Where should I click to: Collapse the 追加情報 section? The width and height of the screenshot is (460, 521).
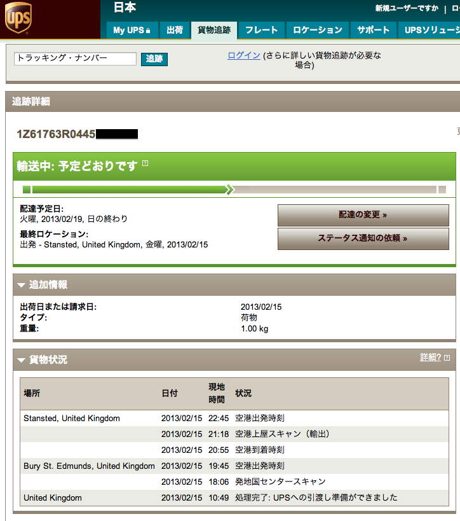click(x=21, y=285)
